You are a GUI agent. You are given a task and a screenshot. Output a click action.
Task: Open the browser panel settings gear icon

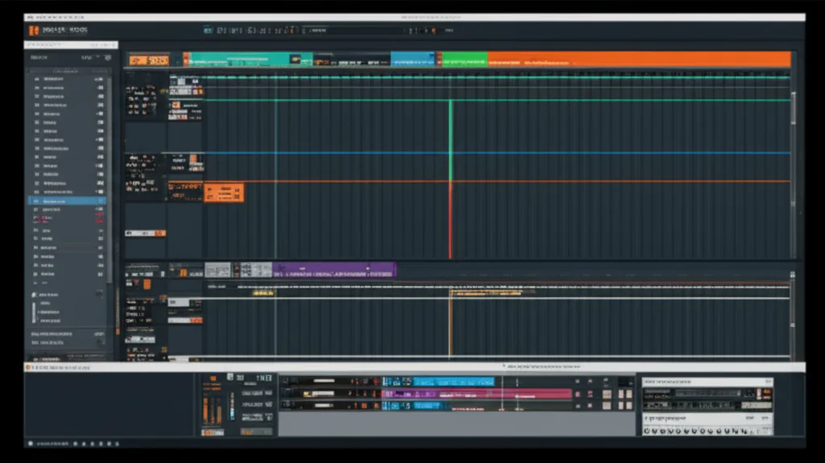[108, 57]
